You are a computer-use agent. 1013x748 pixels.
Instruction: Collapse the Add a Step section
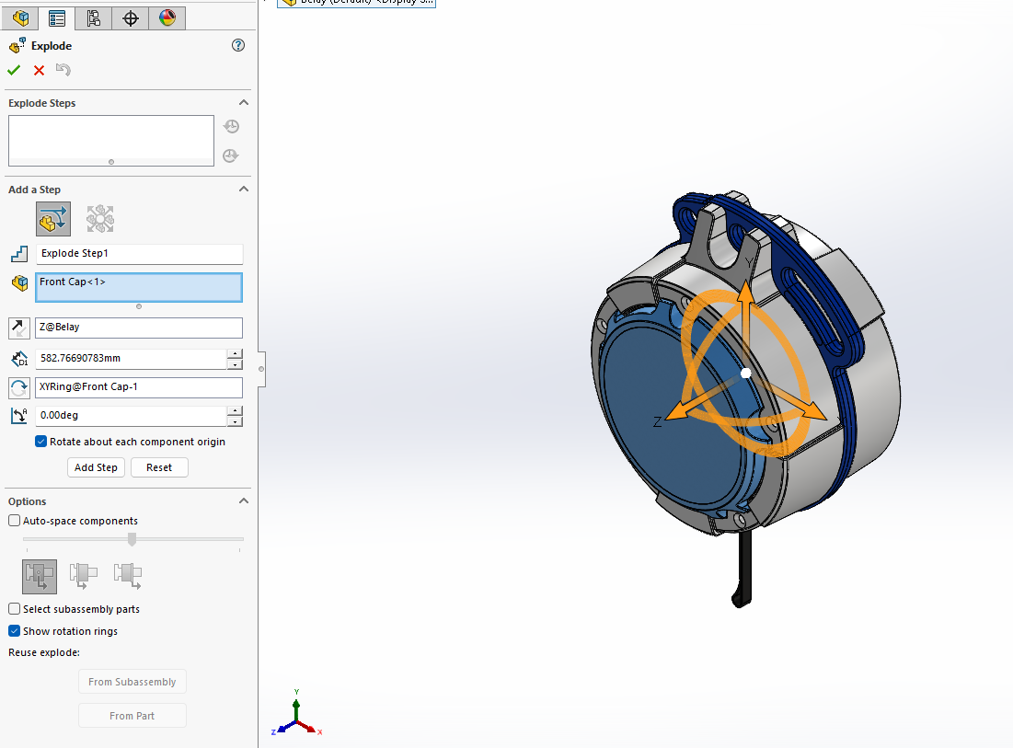(x=243, y=189)
